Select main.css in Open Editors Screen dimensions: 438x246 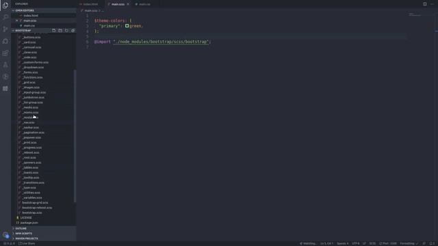tap(29, 26)
